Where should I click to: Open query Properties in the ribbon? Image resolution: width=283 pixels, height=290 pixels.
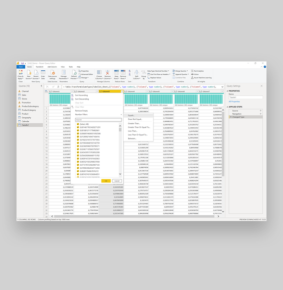(84, 71)
